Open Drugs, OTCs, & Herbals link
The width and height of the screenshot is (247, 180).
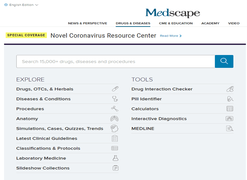click(x=45, y=89)
